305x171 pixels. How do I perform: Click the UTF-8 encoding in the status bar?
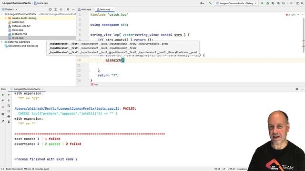pyautogui.click(x=231, y=169)
